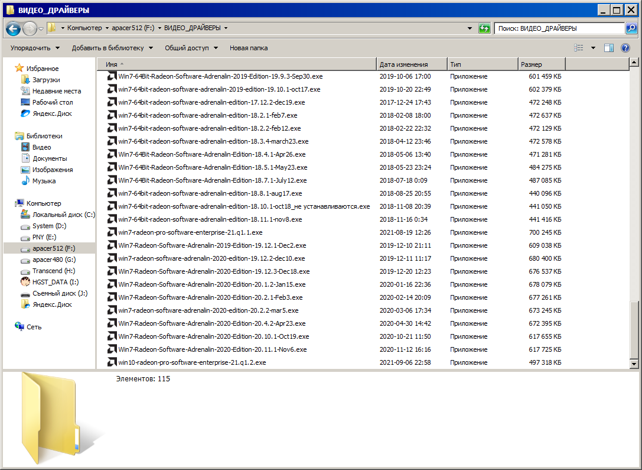Go back with the blue Back arrow
The height and width of the screenshot is (470, 642).
(13, 28)
